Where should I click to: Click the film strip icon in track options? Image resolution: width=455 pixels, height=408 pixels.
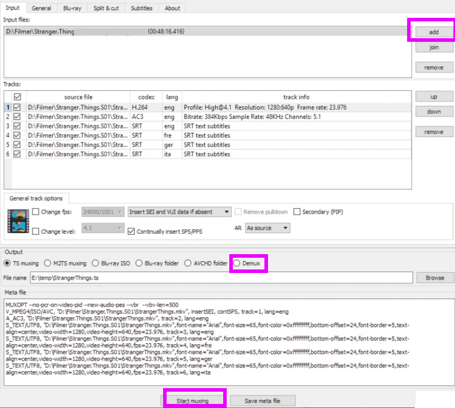tap(18, 221)
